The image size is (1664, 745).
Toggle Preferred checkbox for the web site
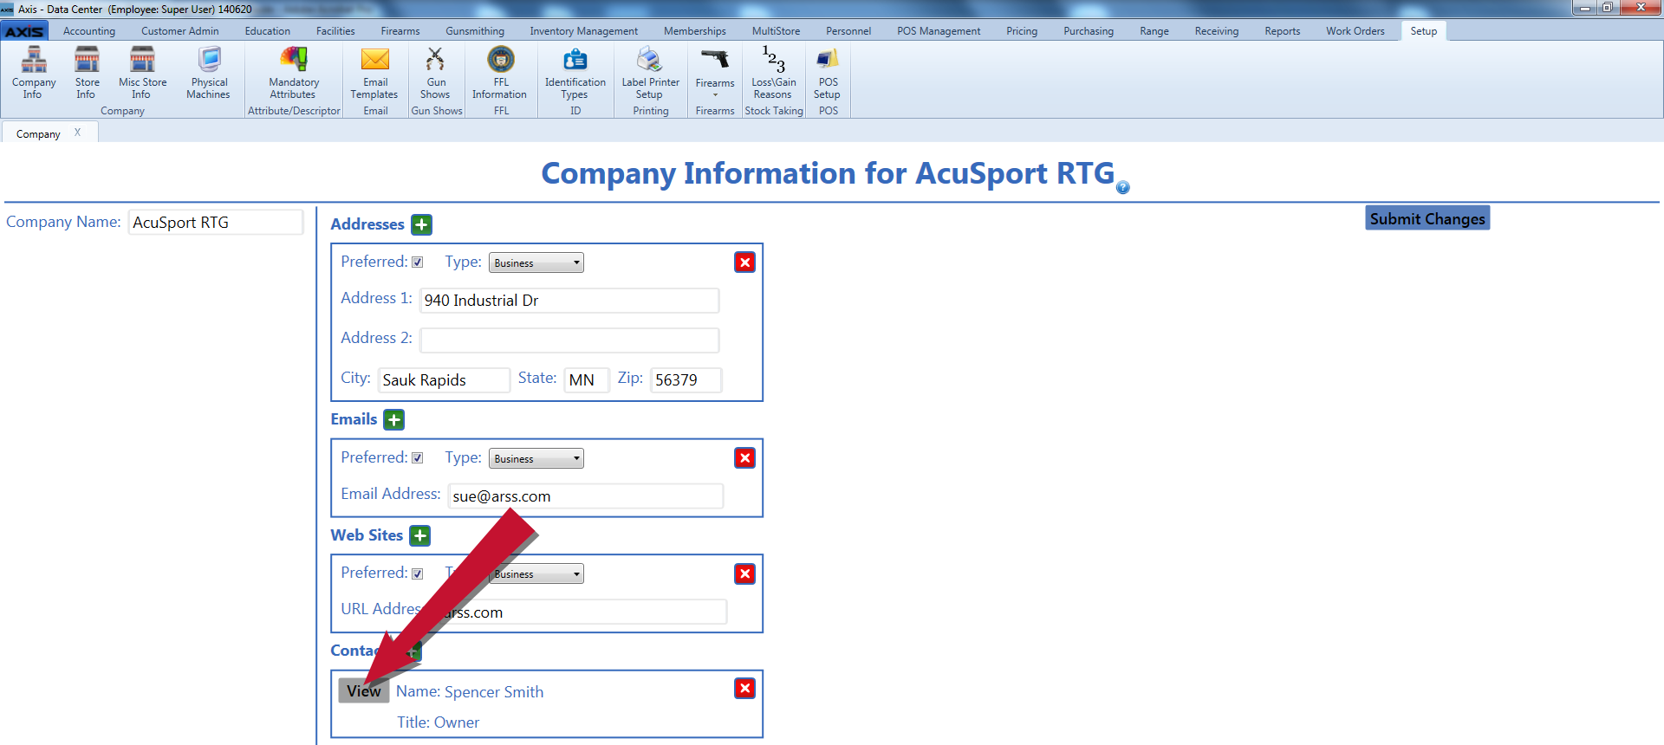point(418,574)
